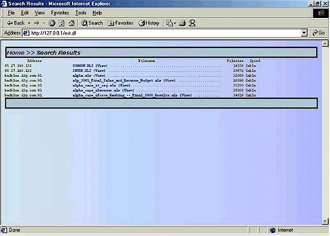Click the Go button beside the address bar
Image resolution: width=330 pixels, height=236 pixels.
(x=319, y=33)
